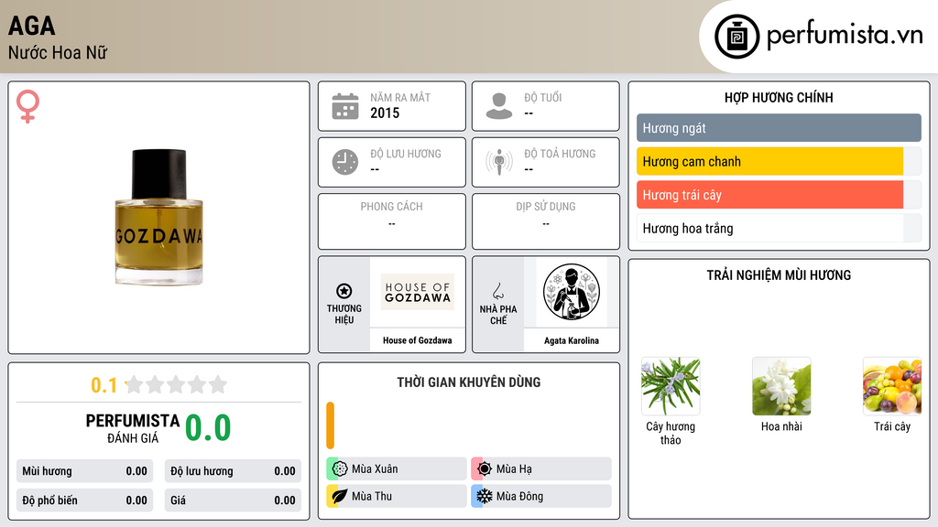
Task: Click the Hương hoa trắng accord bar
Action: [x=779, y=228]
